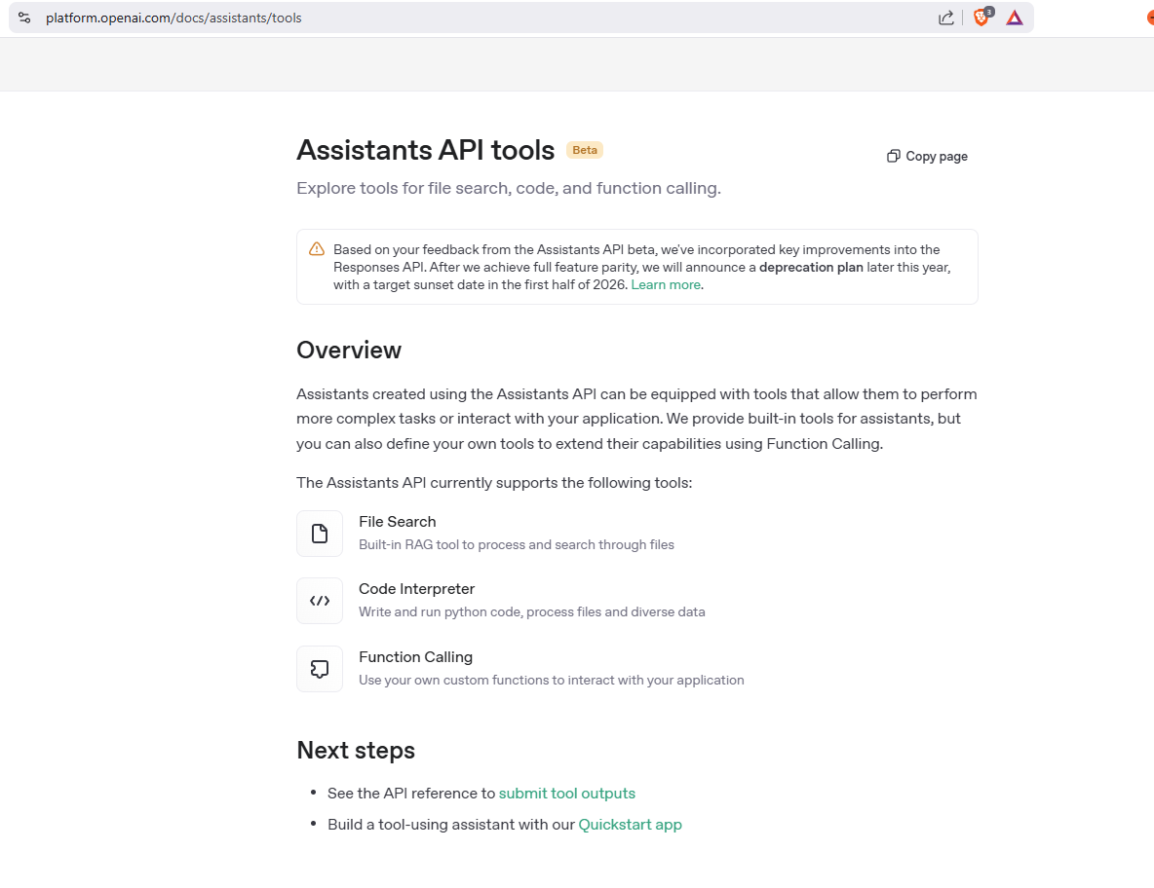This screenshot has height=888, width=1154.
Task: Open the Learn more link
Action: click(x=666, y=284)
